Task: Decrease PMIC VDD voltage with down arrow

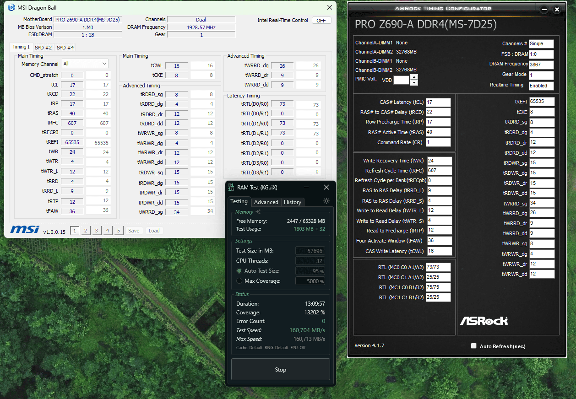Action: click(x=414, y=83)
